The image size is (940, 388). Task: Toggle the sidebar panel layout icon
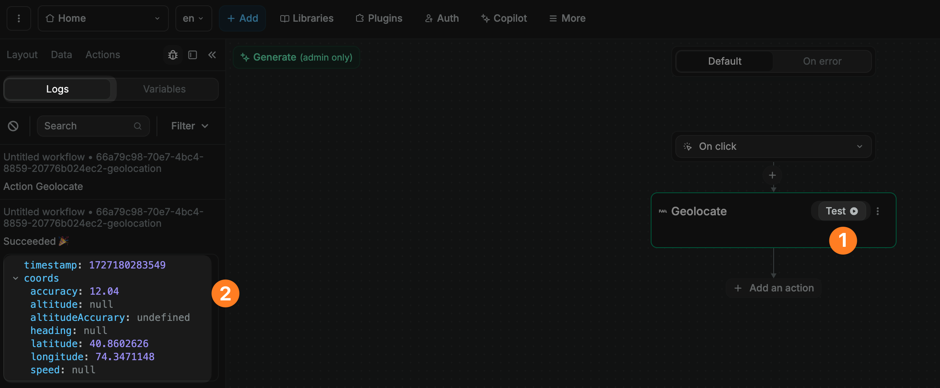pyautogui.click(x=193, y=55)
